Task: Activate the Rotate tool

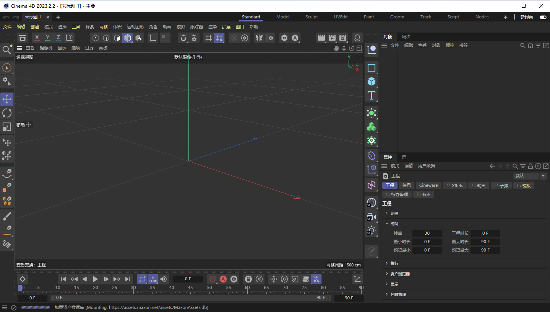Action: click(7, 113)
